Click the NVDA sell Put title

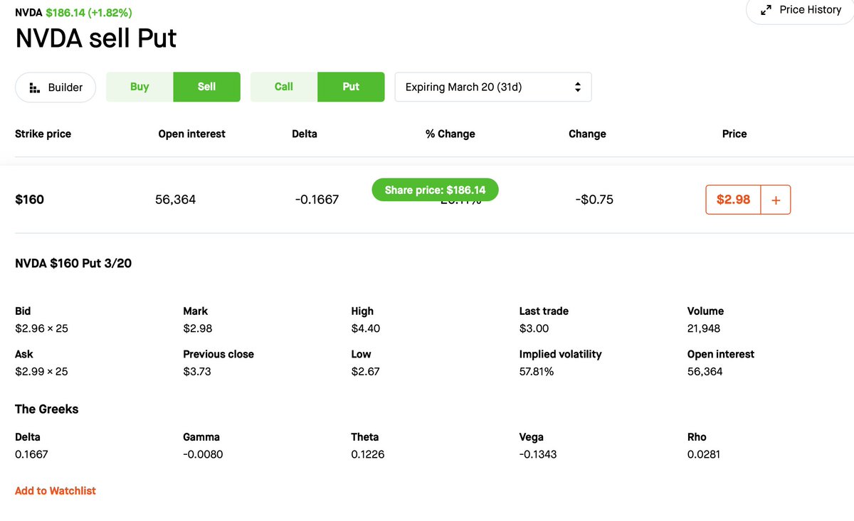96,38
